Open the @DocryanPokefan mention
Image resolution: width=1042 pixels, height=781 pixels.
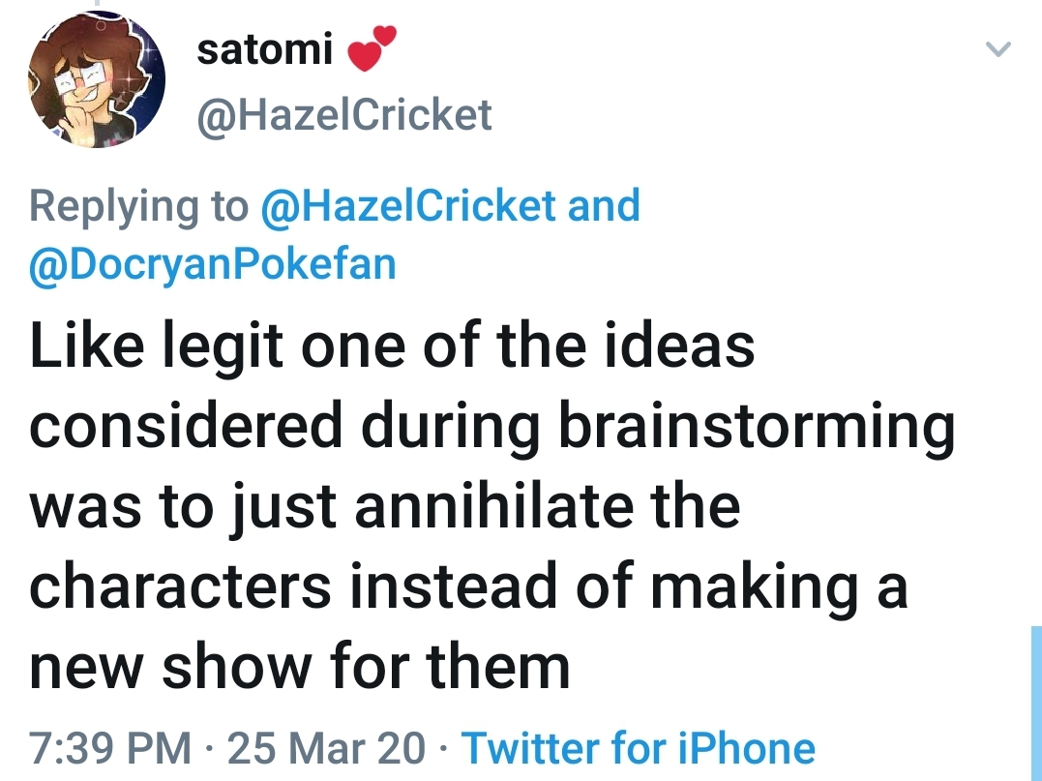click(213, 263)
